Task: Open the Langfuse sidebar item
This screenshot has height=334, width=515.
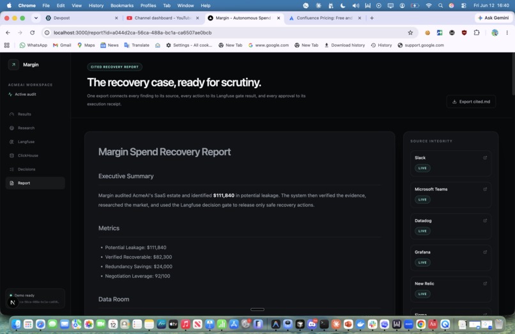Action: coord(35,142)
